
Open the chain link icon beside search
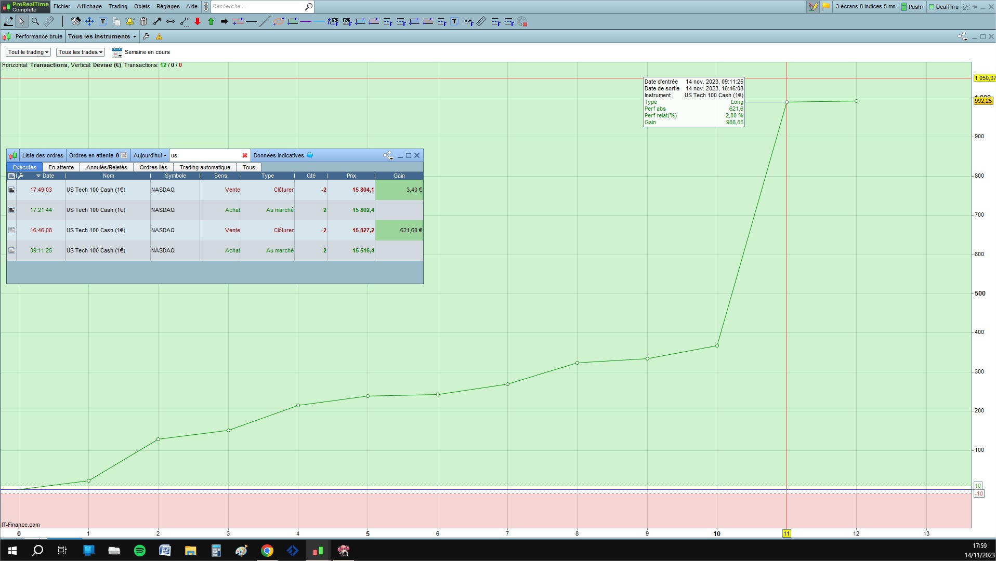[x=206, y=7]
